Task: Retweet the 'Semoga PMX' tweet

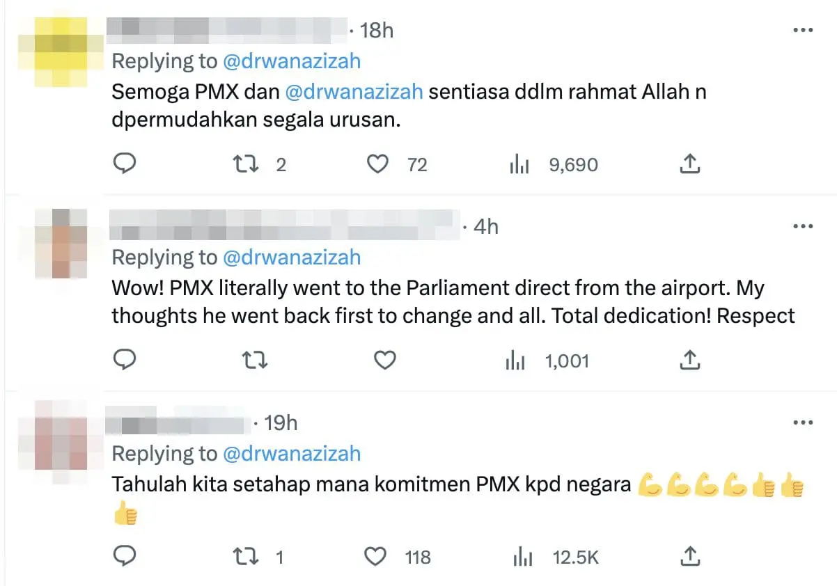Action: pyautogui.click(x=244, y=164)
